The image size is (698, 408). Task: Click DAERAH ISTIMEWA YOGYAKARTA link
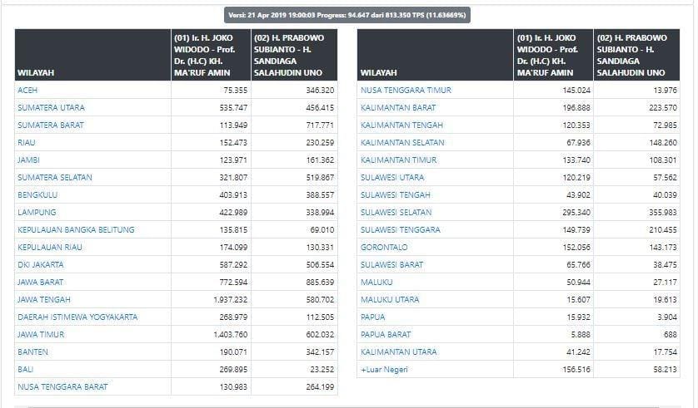[x=77, y=317]
